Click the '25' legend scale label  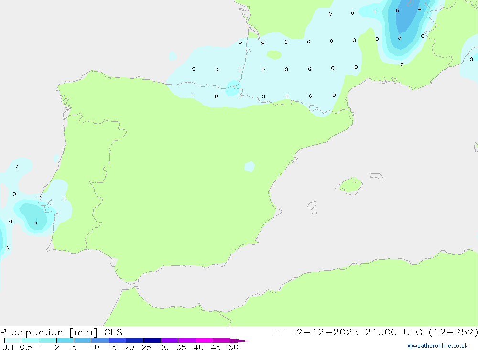pos(146,347)
